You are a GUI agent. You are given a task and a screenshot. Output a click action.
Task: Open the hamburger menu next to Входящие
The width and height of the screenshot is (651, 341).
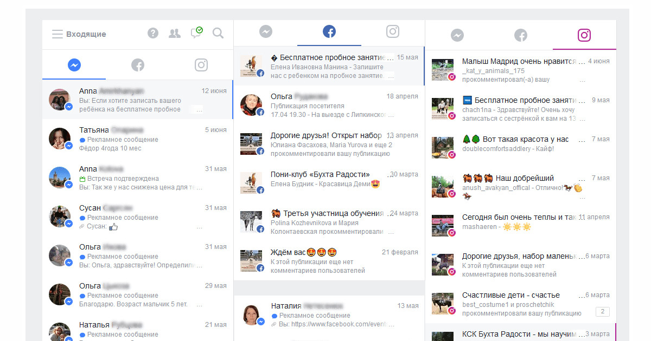58,34
